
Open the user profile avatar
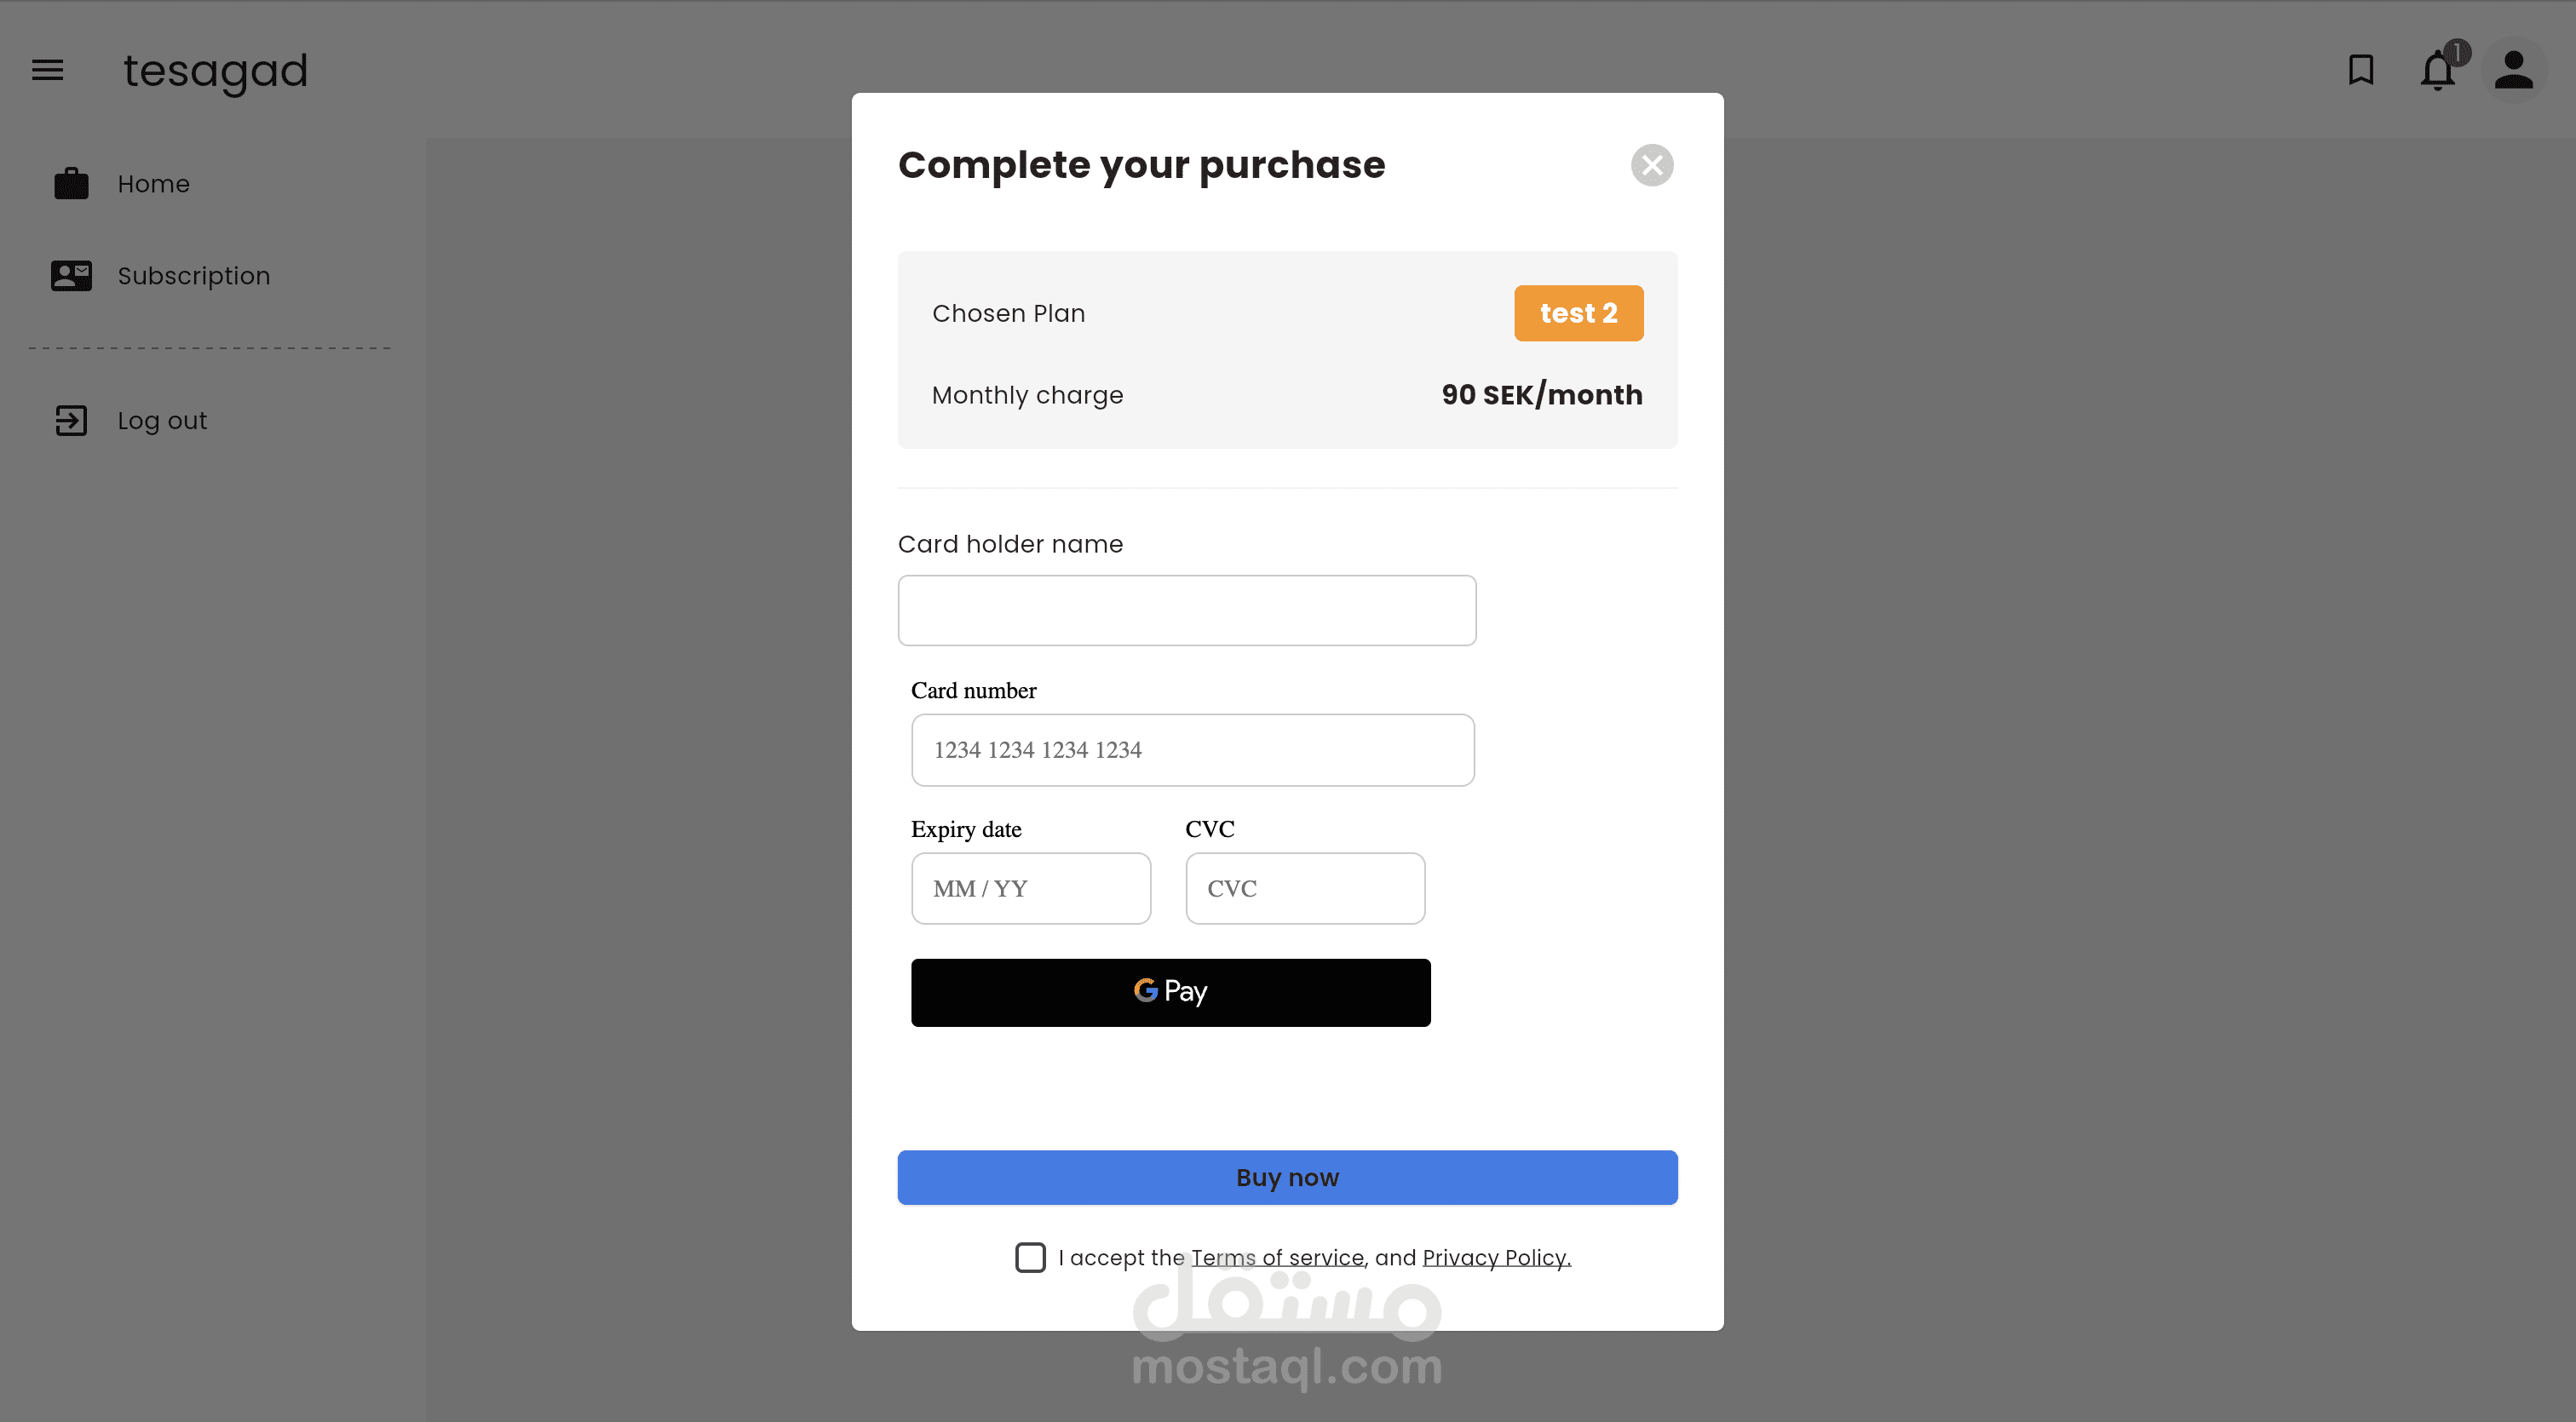pos(2513,70)
